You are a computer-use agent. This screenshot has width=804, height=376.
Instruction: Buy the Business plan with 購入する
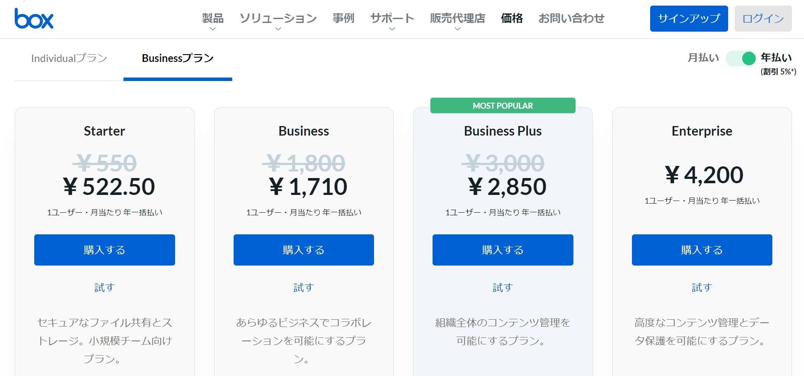point(303,250)
